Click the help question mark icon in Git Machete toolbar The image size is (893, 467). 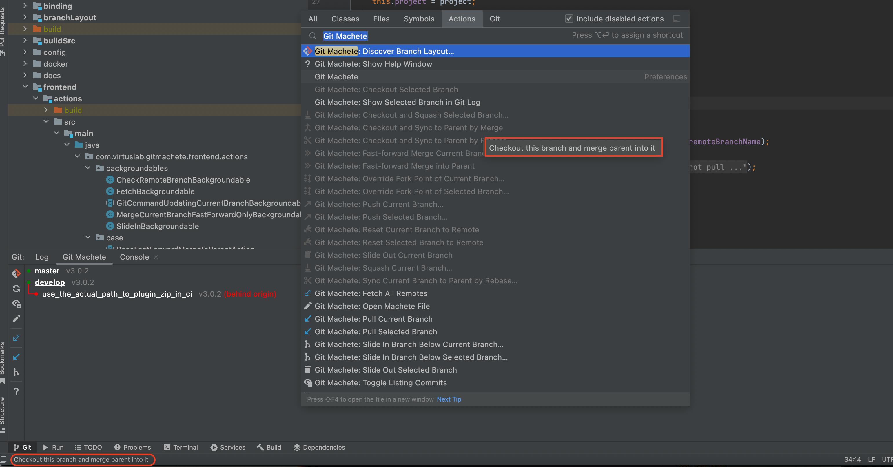[16, 391]
